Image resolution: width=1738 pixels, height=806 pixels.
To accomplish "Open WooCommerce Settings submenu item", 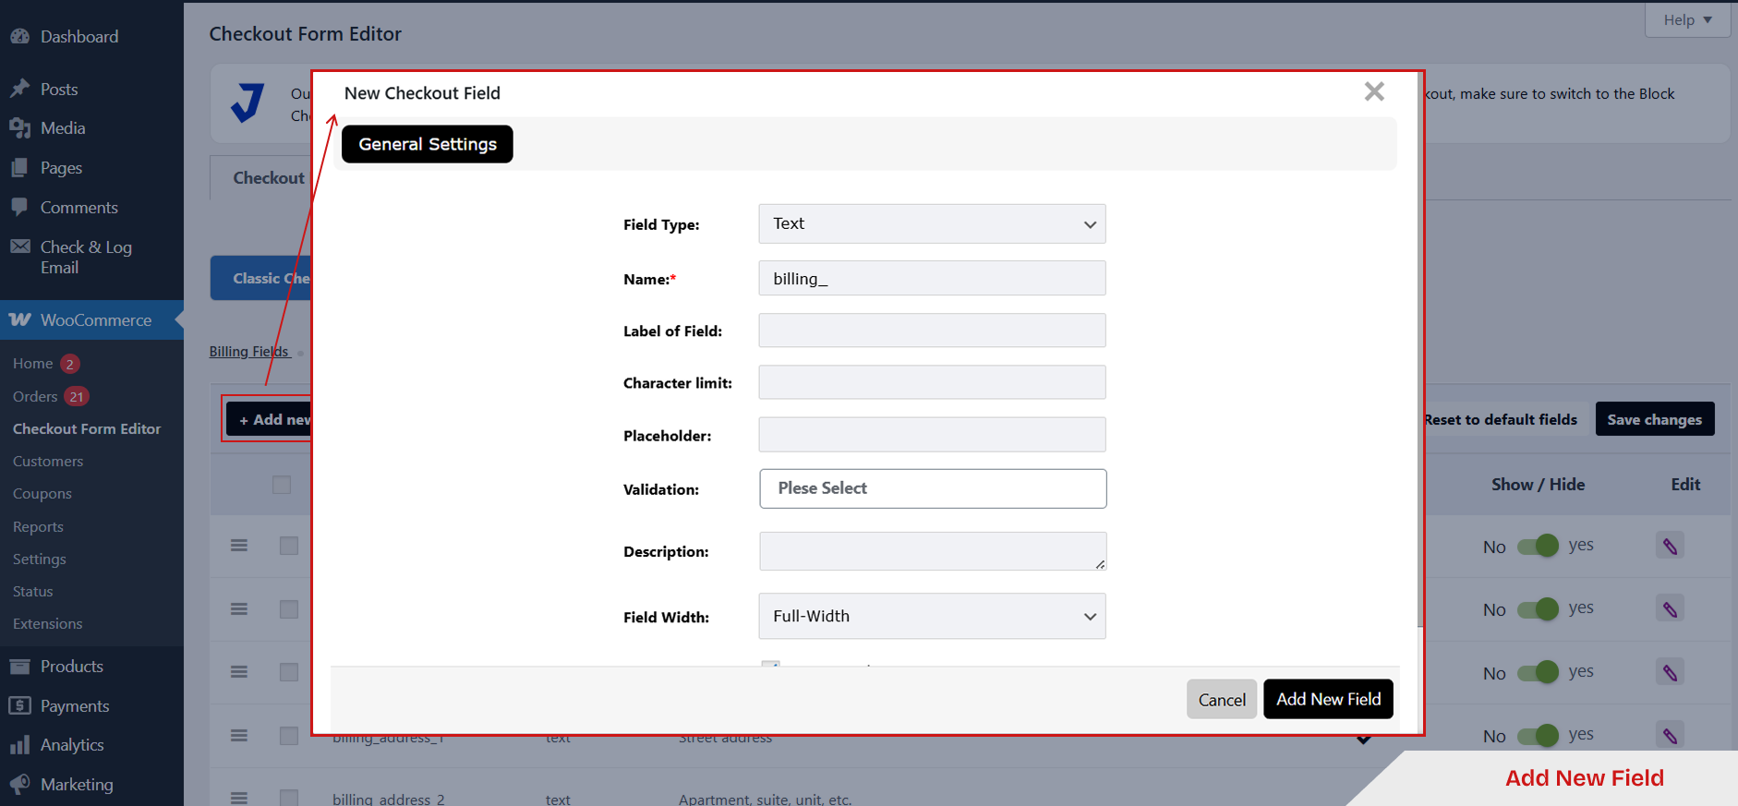I will click(x=40, y=559).
